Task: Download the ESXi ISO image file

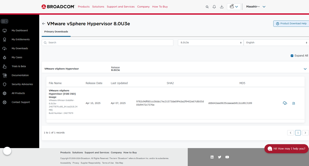Action: (285, 103)
